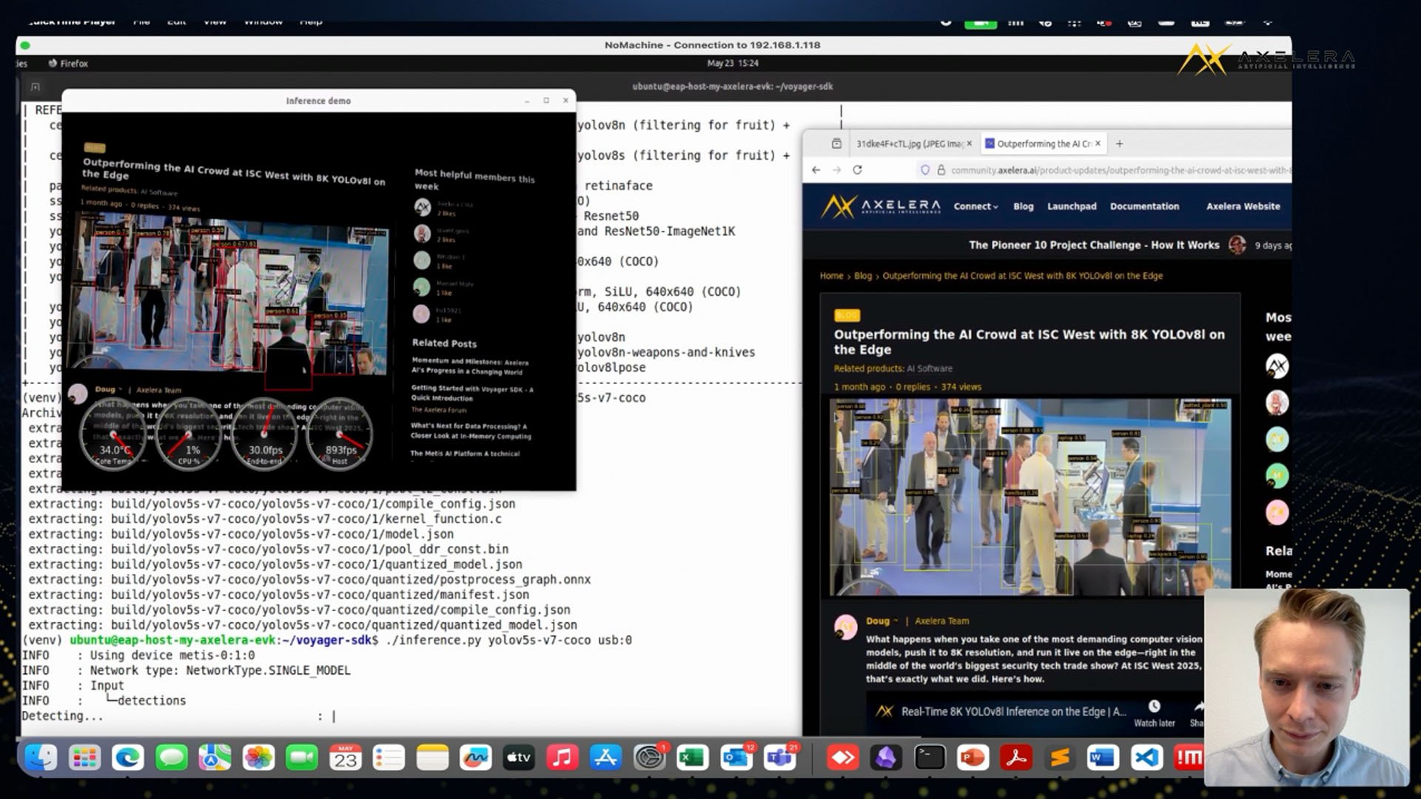Click the 'Using device metis-0:1:0' line
1421x799 pixels.
[x=172, y=655]
